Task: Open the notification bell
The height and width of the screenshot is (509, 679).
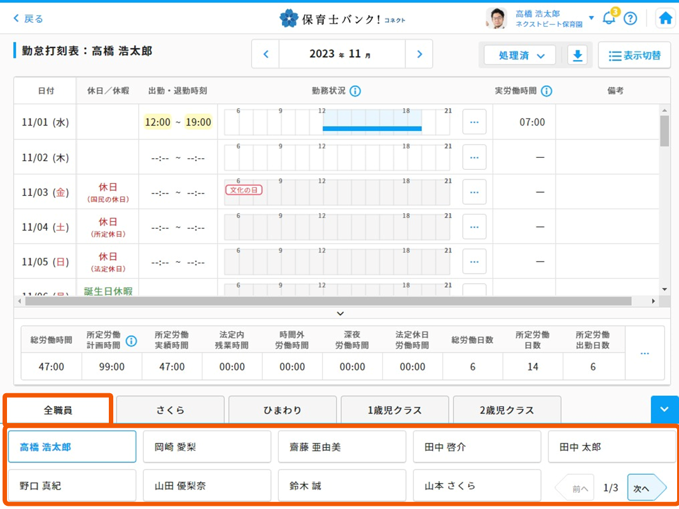Action: point(609,18)
